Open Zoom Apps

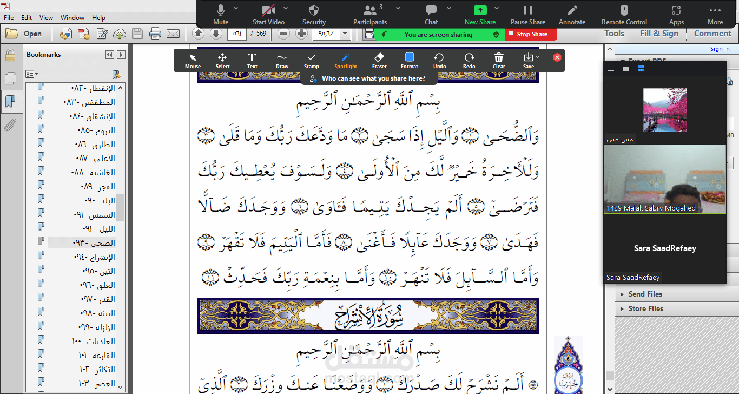tap(676, 15)
